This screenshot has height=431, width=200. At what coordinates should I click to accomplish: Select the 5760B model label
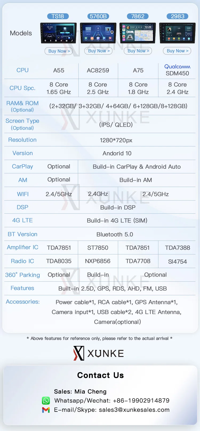(x=98, y=16)
